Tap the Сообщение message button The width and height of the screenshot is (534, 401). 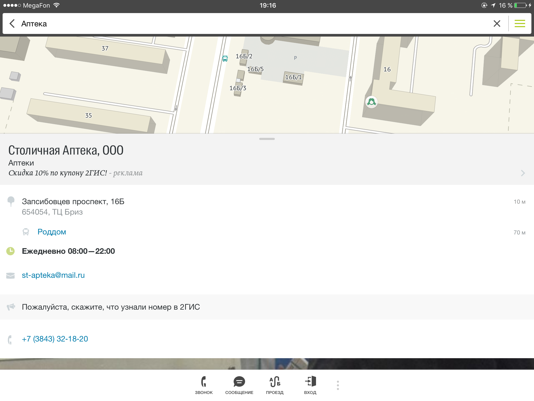[239, 385]
